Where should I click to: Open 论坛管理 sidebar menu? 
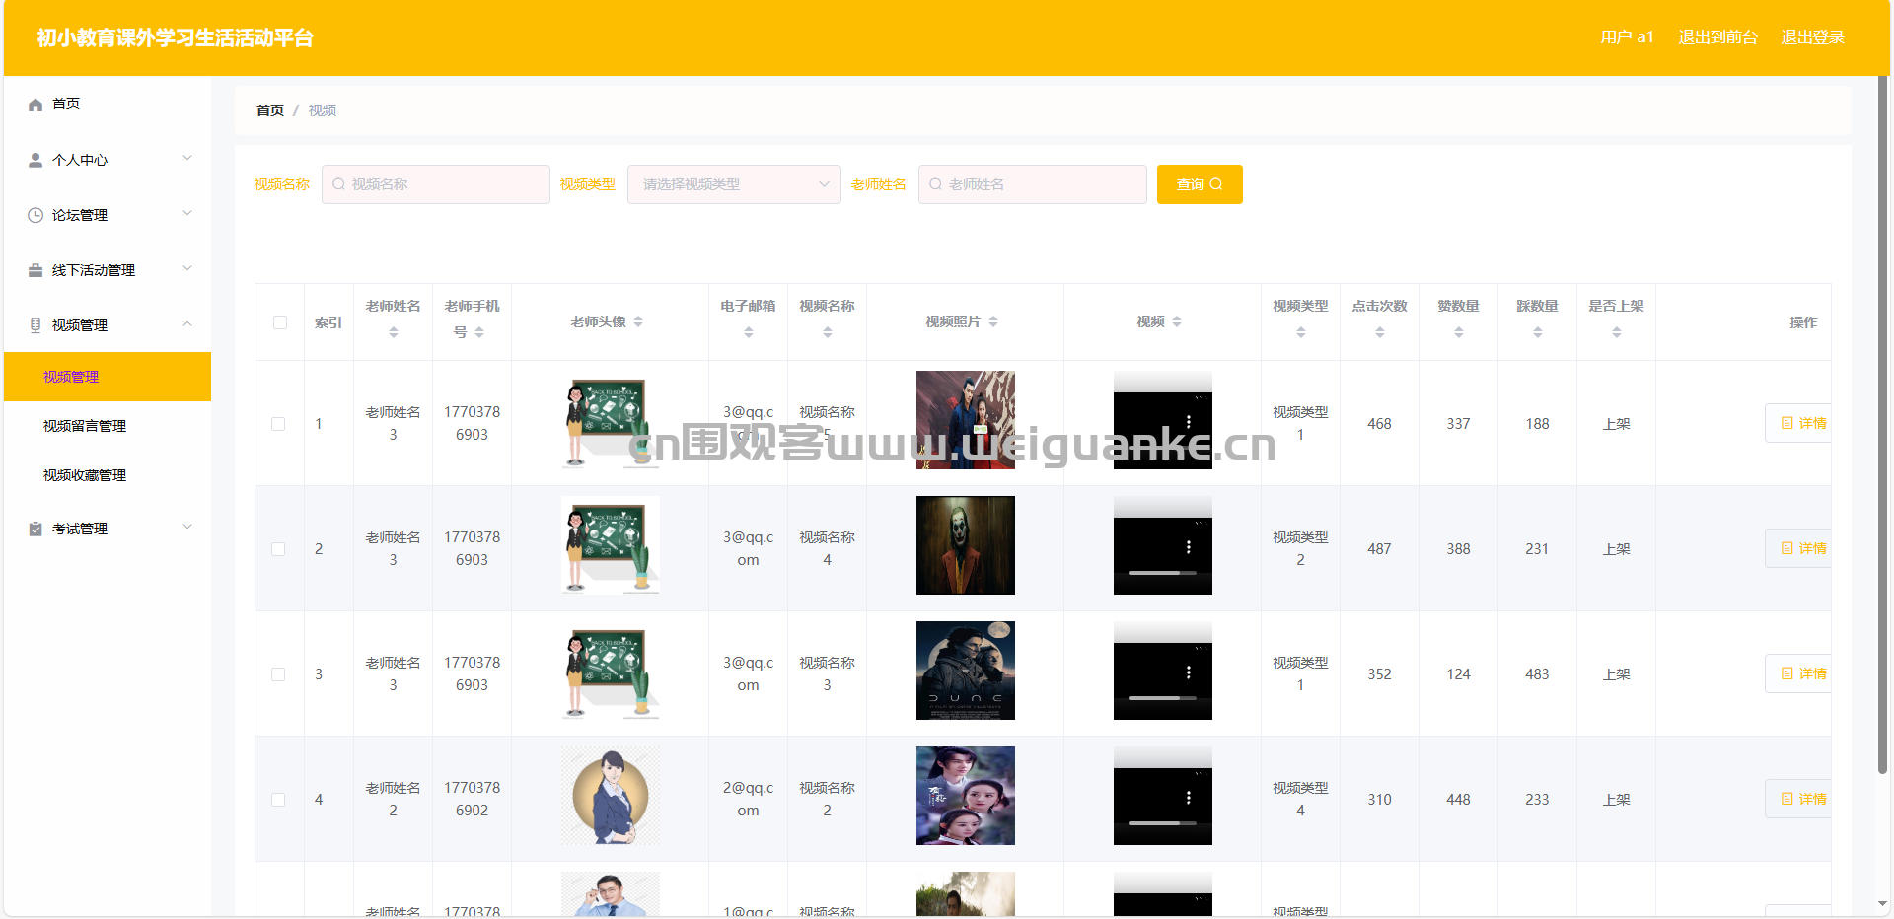(108, 215)
